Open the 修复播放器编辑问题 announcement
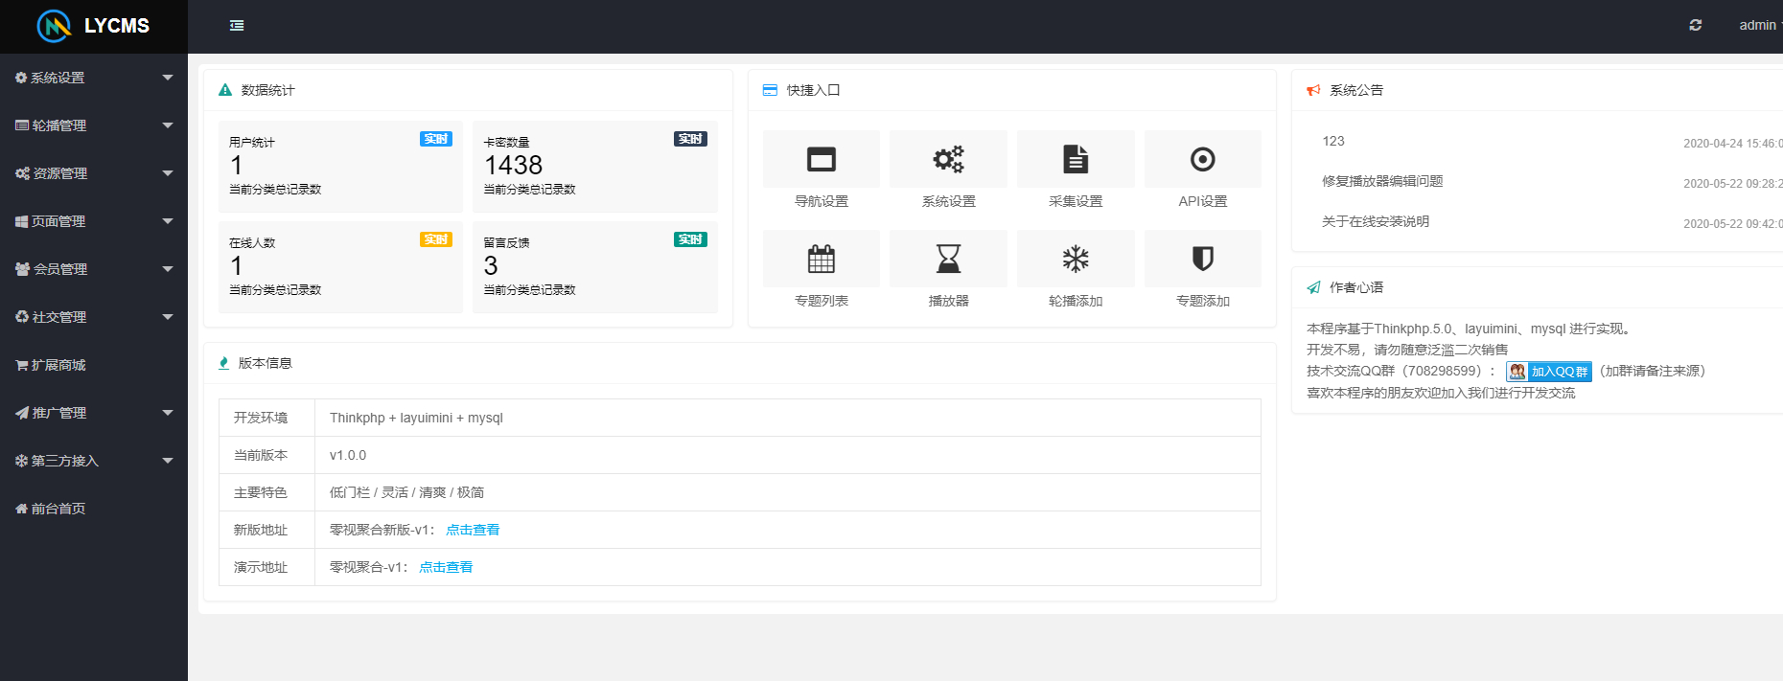 click(1382, 181)
